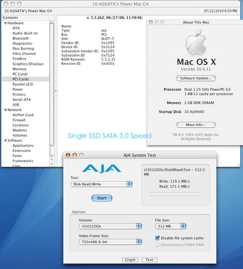Select Graphics/Displays item
Viewport: 243px width, 269px height.
pos(28,64)
